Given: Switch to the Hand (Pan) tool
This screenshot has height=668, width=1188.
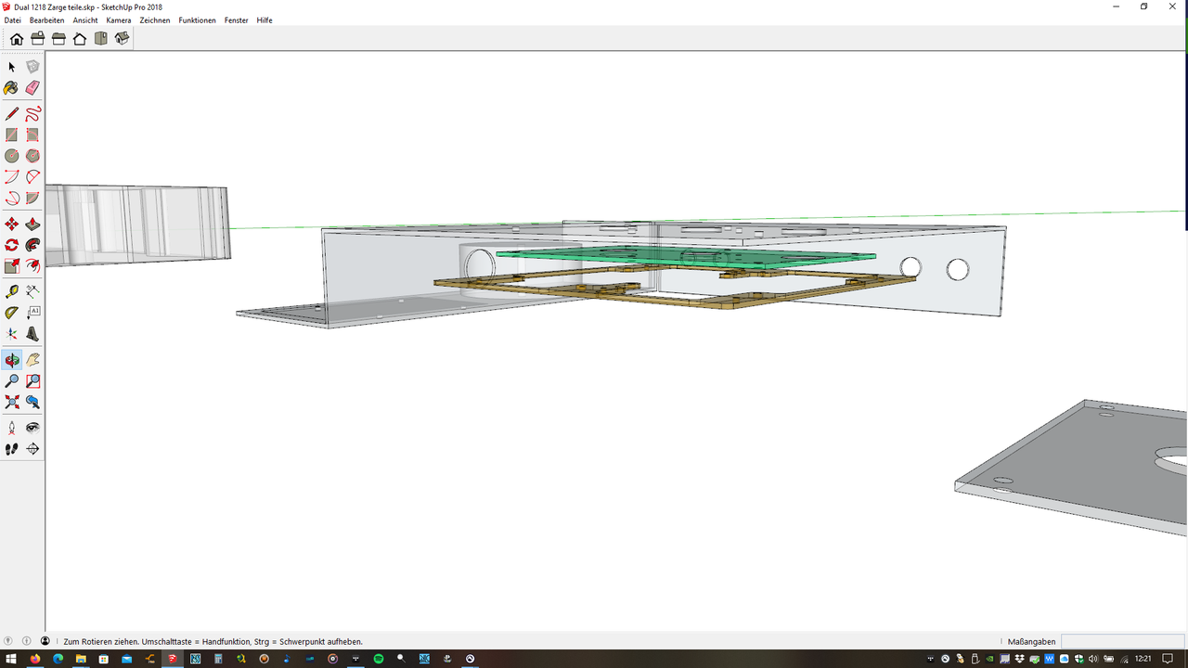Looking at the screenshot, I should pos(32,358).
